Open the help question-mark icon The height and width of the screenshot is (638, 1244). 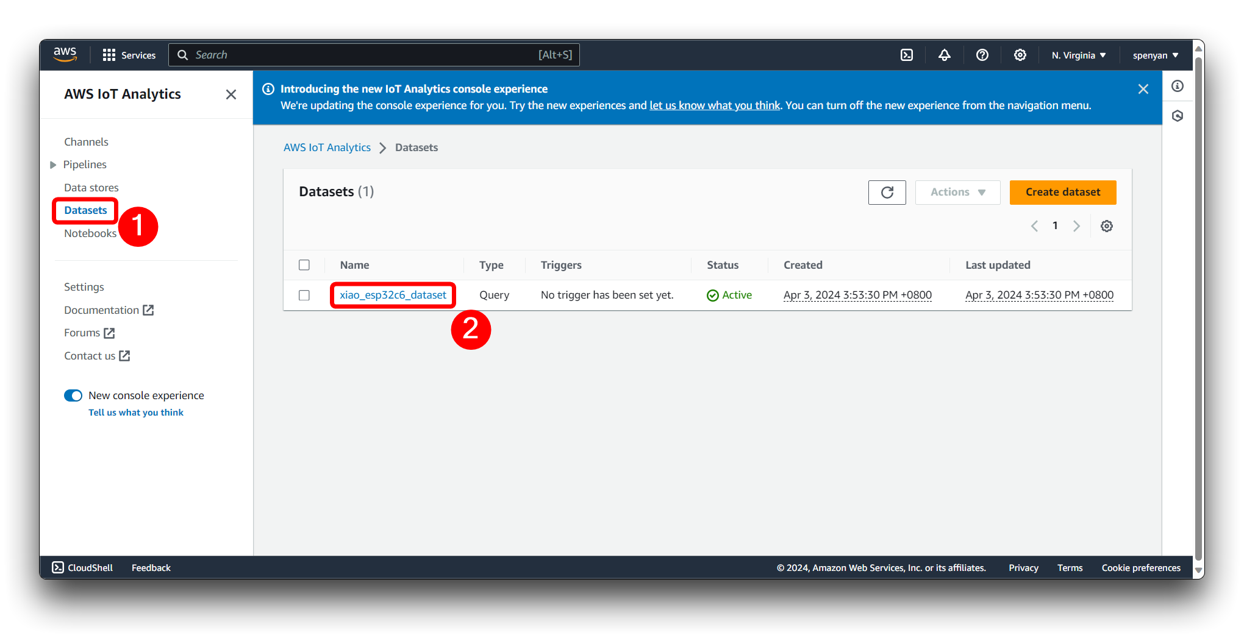coord(982,55)
